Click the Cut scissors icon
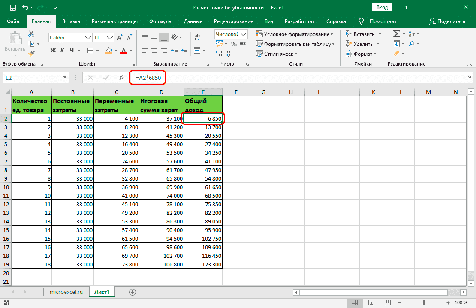The width and height of the screenshot is (476, 308). (x=31, y=34)
